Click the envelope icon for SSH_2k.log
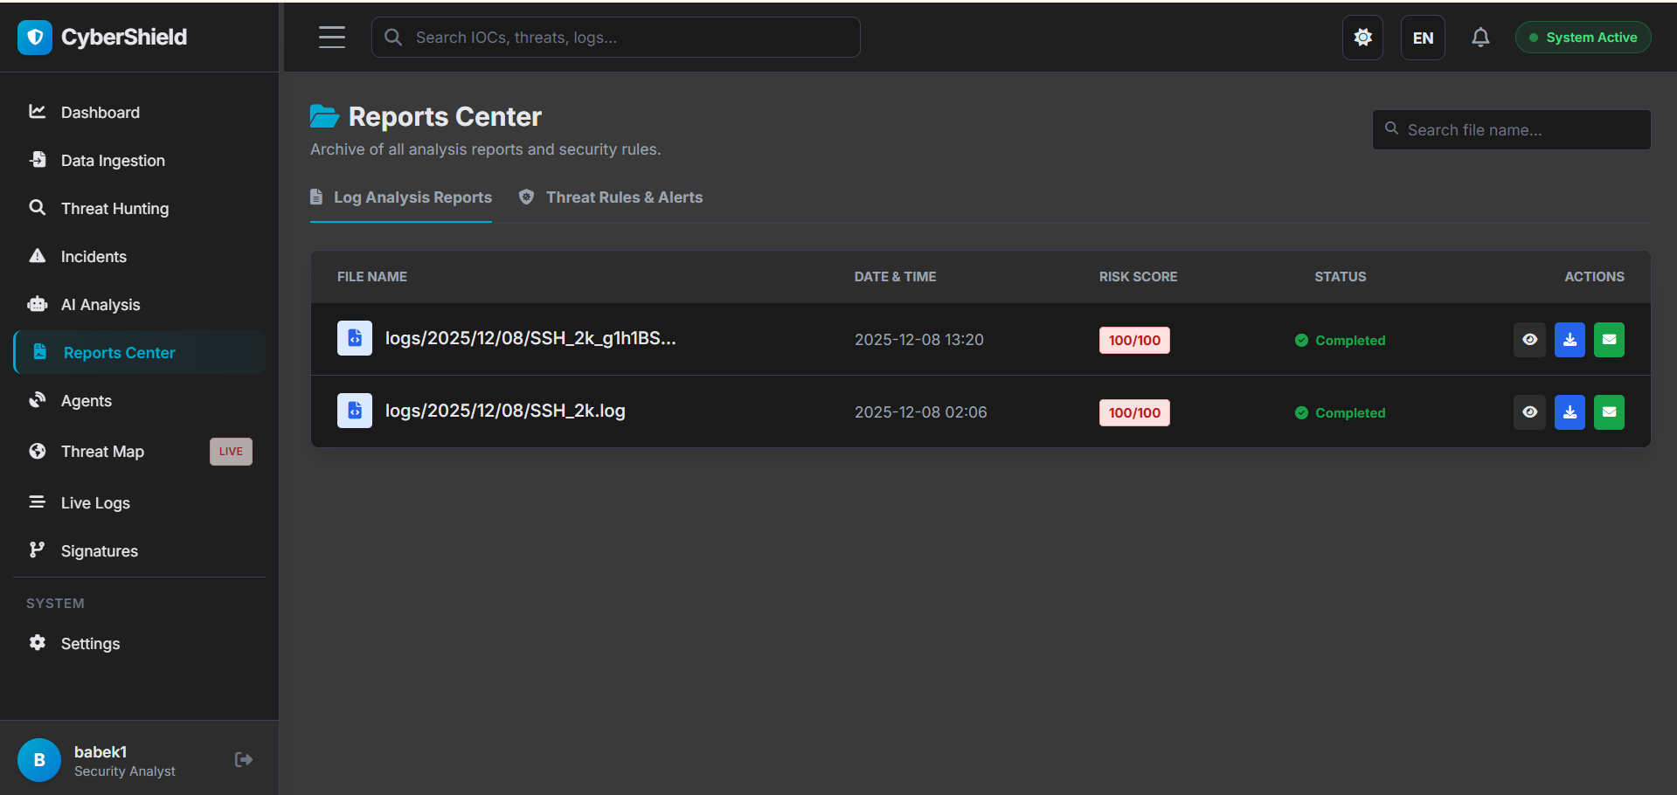Screen dimensions: 1677x795 (x=1609, y=412)
